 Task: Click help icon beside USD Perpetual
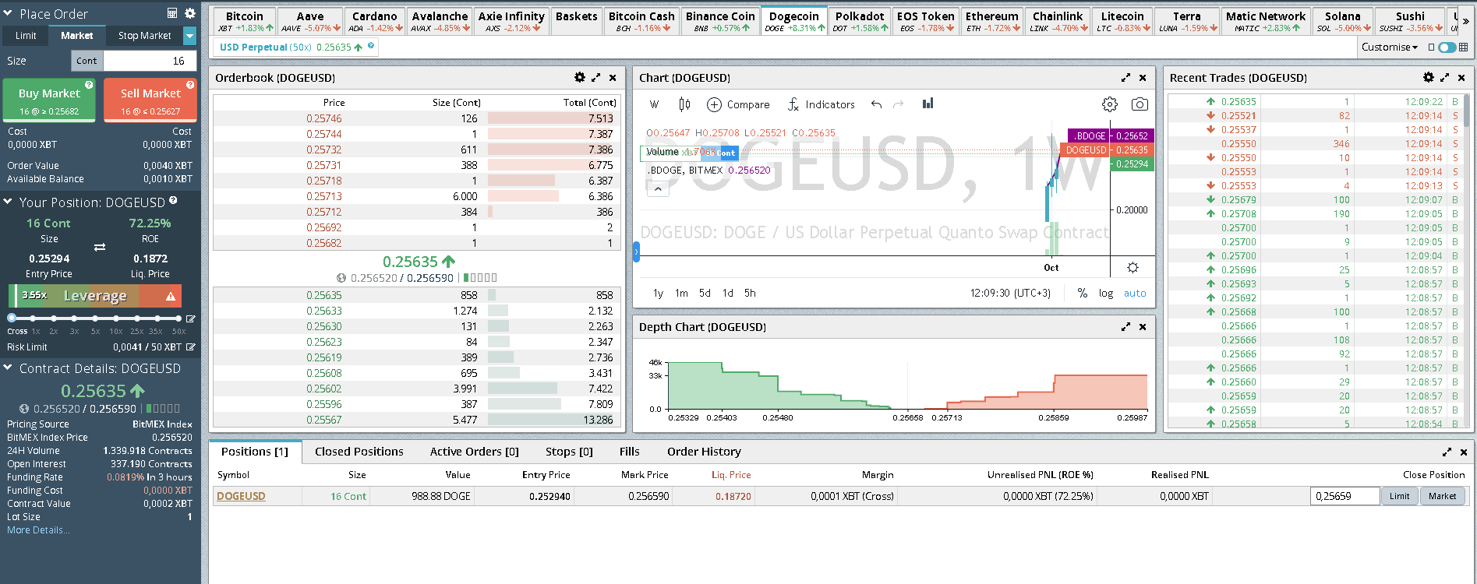(x=371, y=46)
